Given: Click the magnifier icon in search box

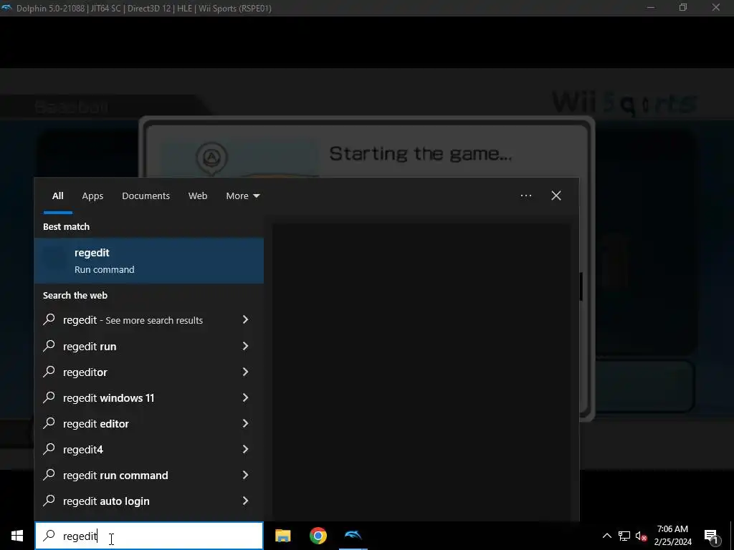Looking at the screenshot, I should [x=49, y=536].
